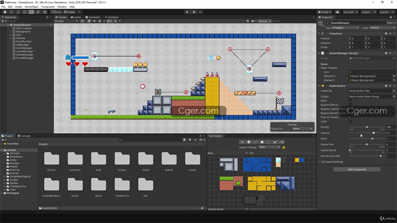Open the Layout dropdown
The image size is (397, 223).
[x=386, y=12]
